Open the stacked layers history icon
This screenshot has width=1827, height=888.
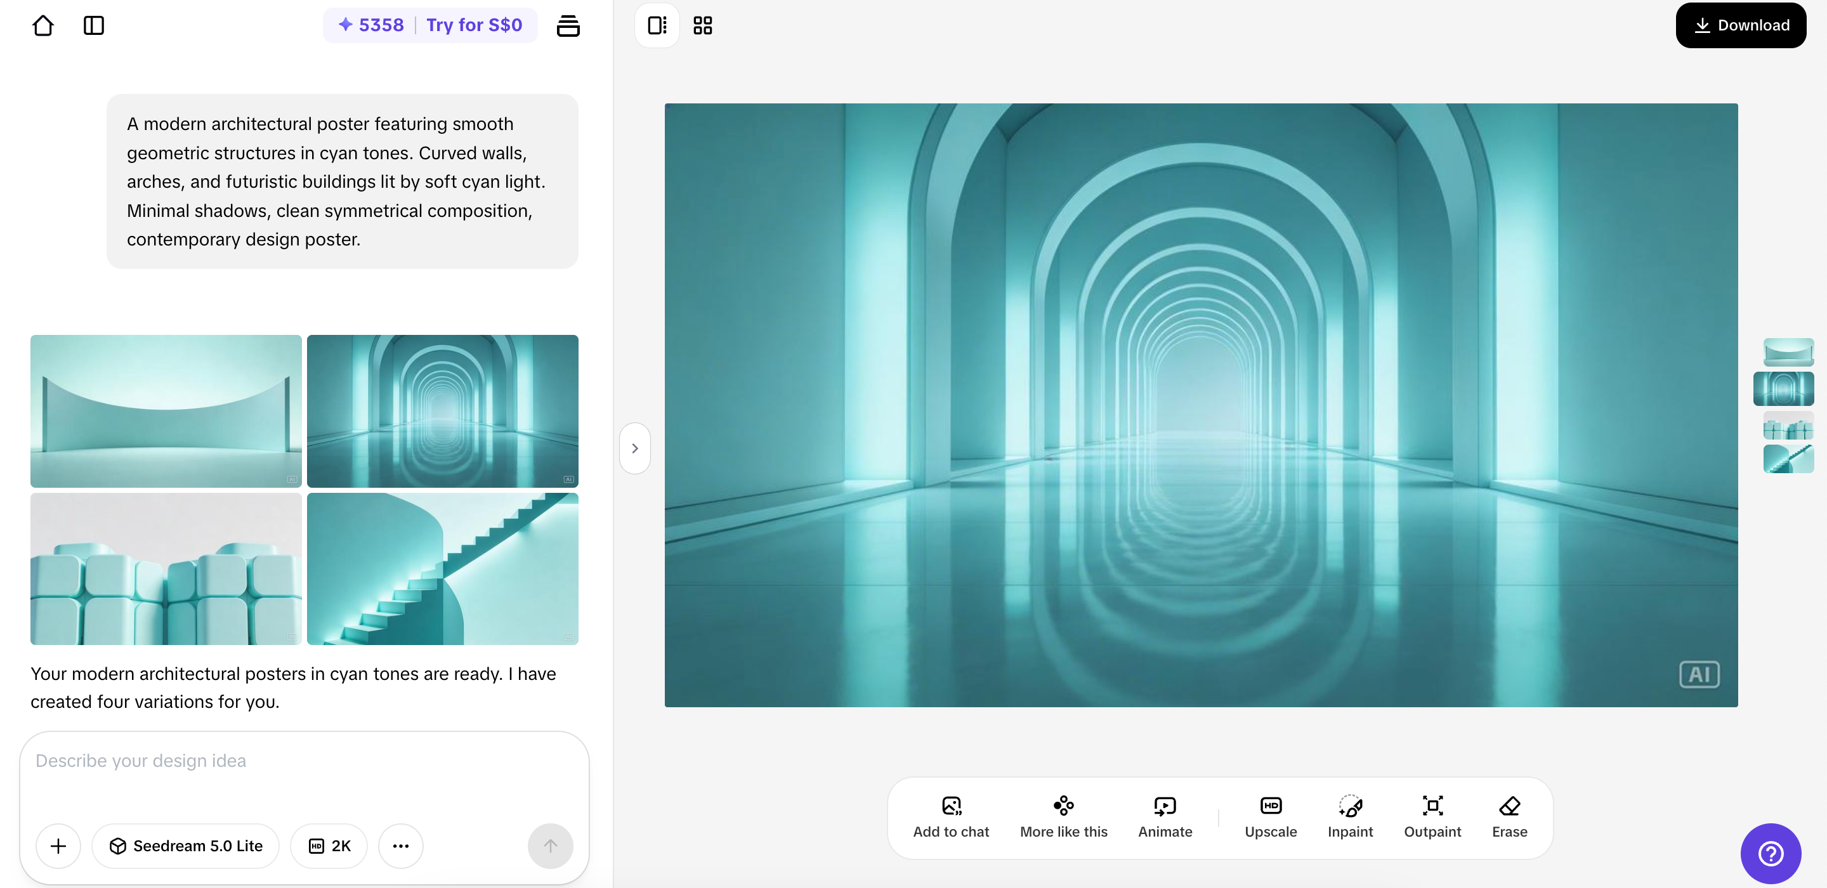(567, 25)
